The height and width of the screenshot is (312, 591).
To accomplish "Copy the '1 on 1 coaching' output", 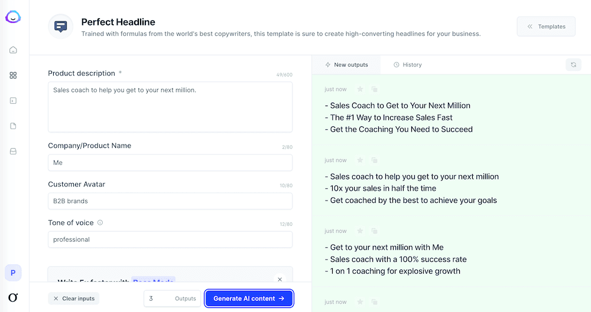I will [374, 231].
